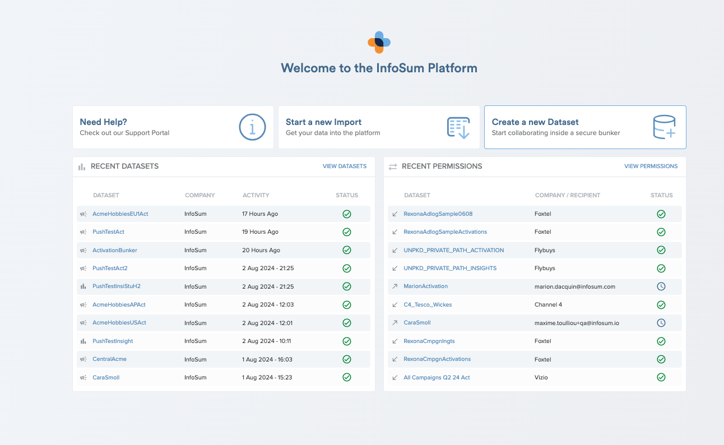Open the MarionActivation permission link

click(x=426, y=286)
